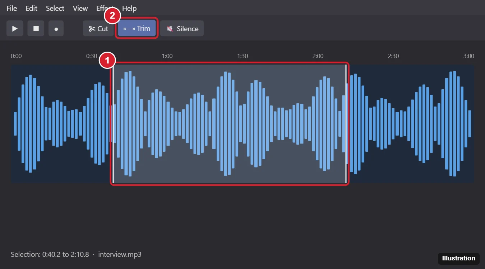The width and height of the screenshot is (485, 269).
Task: Cut the selected audio region
Action: pos(98,29)
